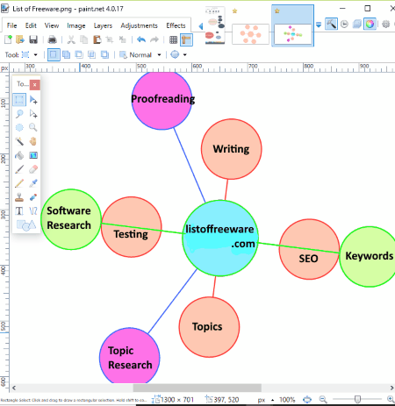Click the Open file icon
This screenshot has height=406, width=395.
(x=20, y=39)
